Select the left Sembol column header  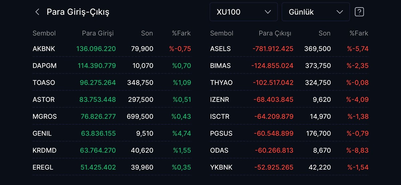point(44,33)
